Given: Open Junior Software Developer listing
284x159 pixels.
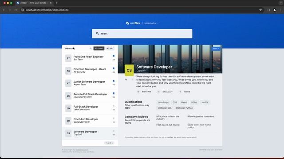Looking at the screenshot, I should coord(90,83).
